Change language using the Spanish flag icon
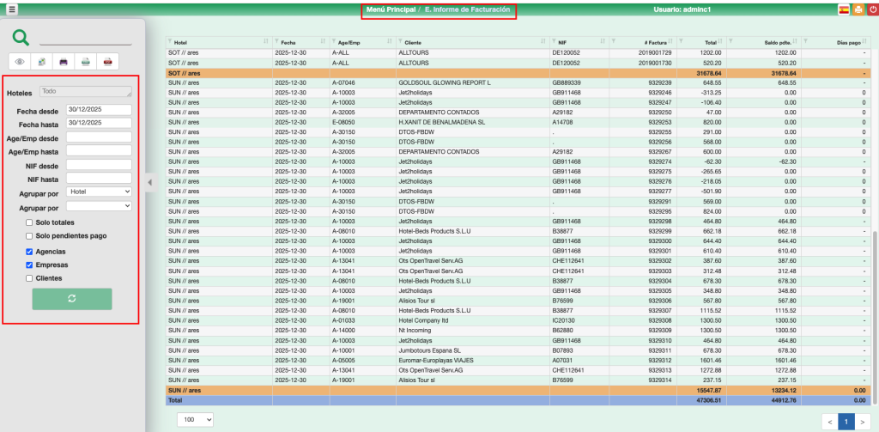 pyautogui.click(x=844, y=9)
